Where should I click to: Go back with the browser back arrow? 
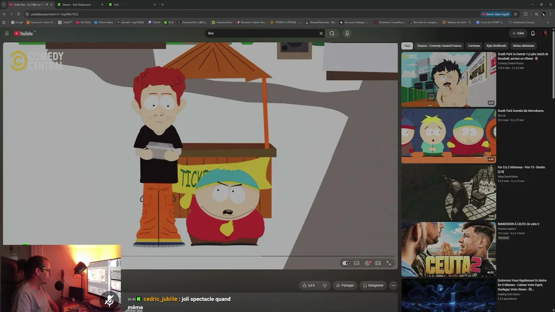(x=4, y=14)
